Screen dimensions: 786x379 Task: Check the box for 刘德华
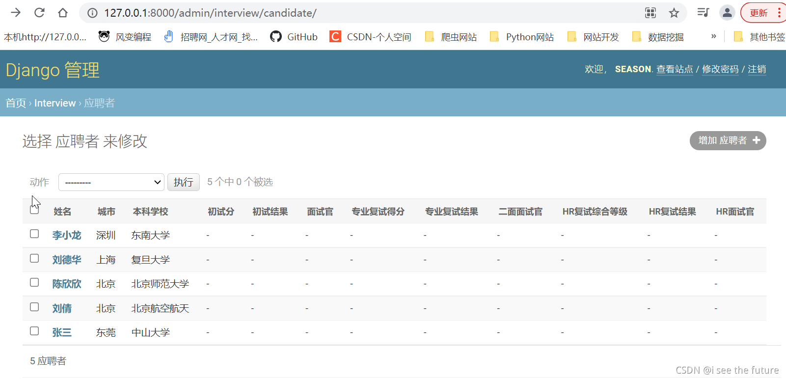tap(34, 258)
